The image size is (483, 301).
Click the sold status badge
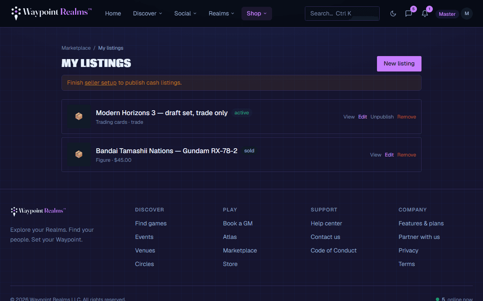click(249, 151)
